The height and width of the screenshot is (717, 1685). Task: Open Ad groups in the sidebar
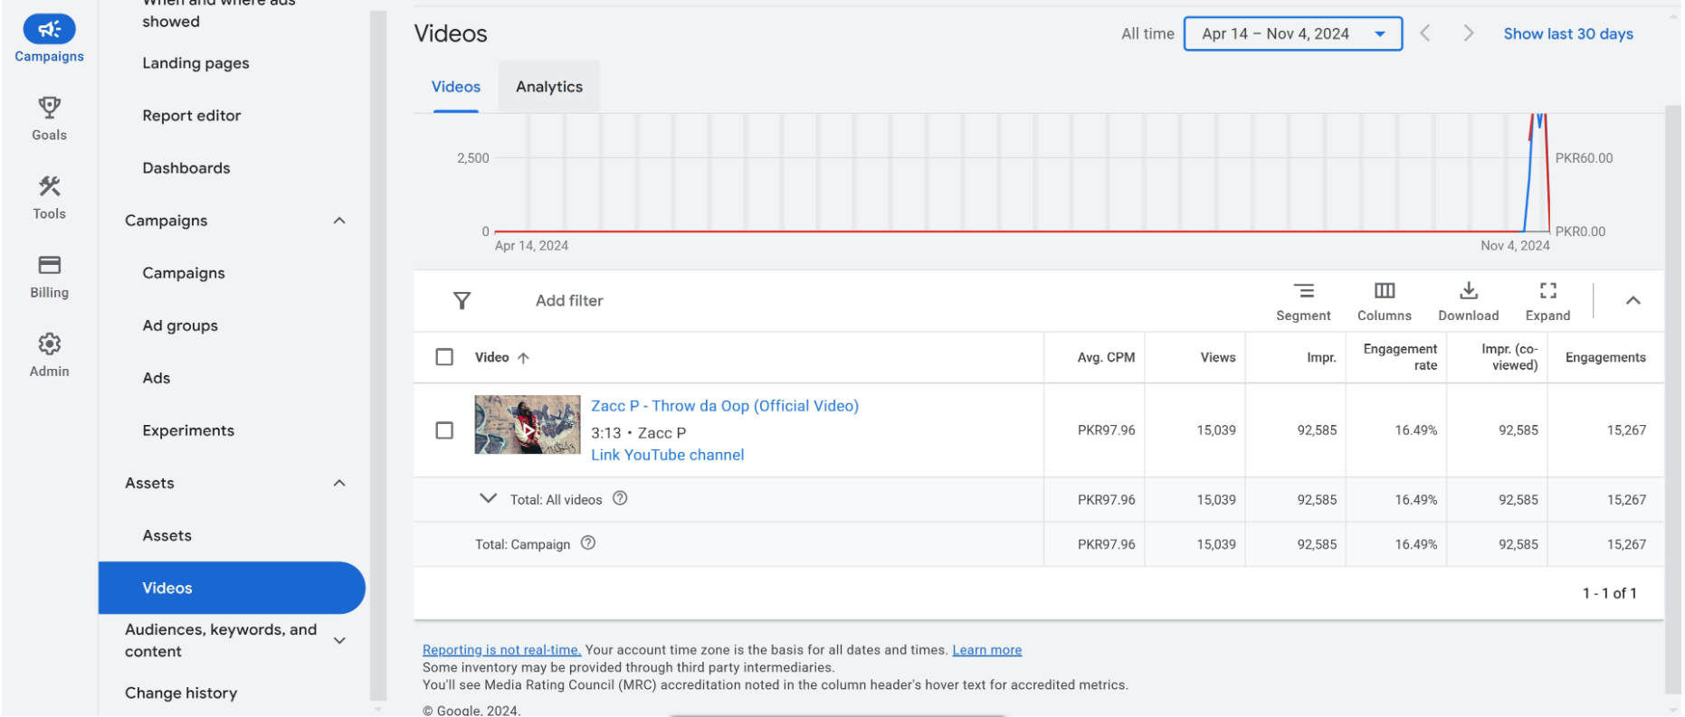[180, 325]
